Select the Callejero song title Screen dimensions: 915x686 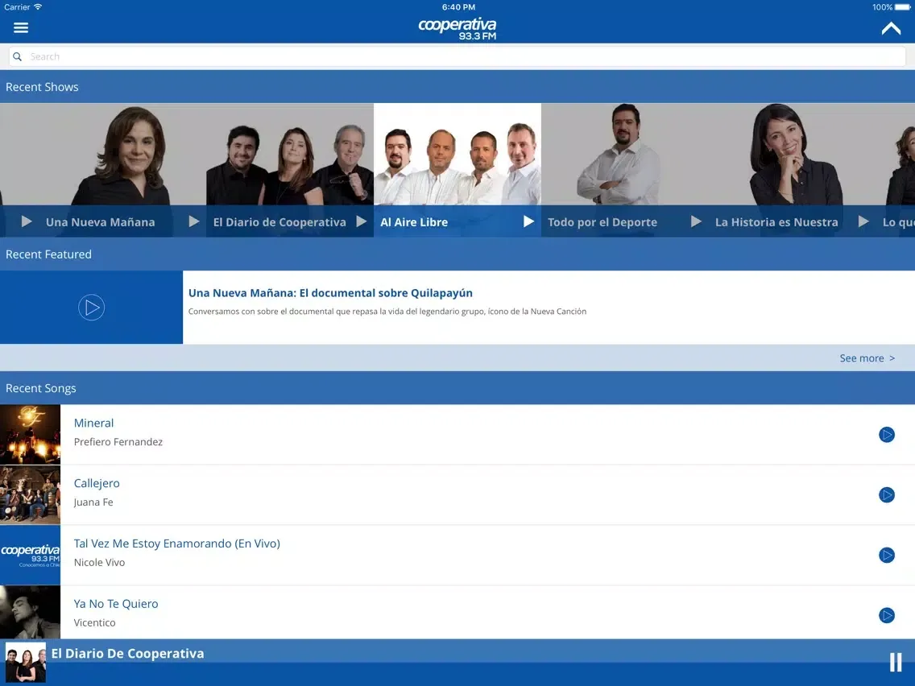click(x=97, y=484)
